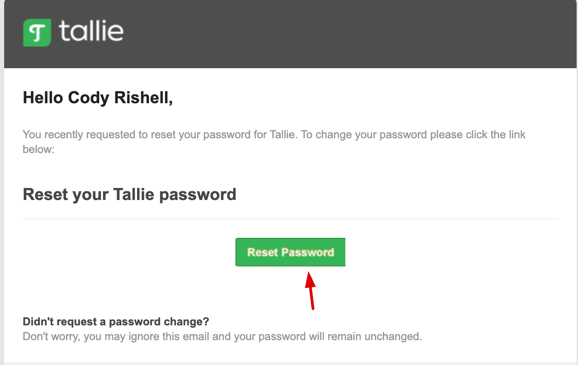Click the white tallie wordmark text
This screenshot has width=578, height=365.
pyautogui.click(x=91, y=32)
